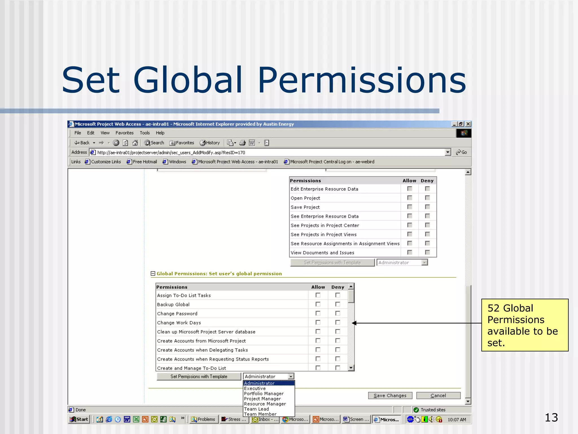The width and height of the screenshot is (578, 434).
Task: Click the Start button on the taskbar
Action: (x=79, y=419)
